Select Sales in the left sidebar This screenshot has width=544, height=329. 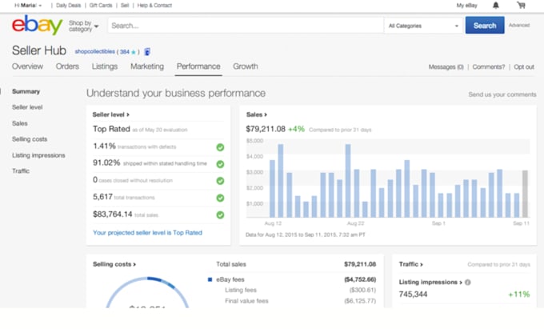click(20, 123)
